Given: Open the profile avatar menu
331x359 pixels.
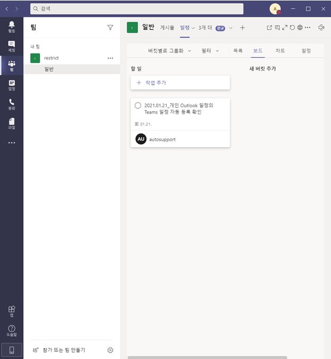Looking at the screenshot, I should coord(275,9).
